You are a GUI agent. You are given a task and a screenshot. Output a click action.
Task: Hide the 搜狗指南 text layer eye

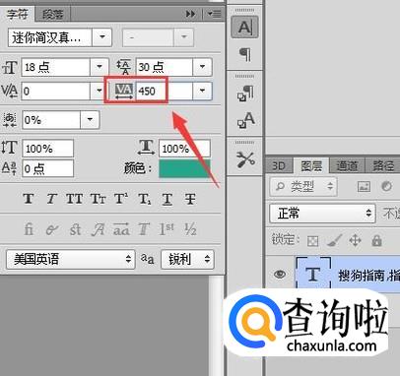tap(280, 274)
